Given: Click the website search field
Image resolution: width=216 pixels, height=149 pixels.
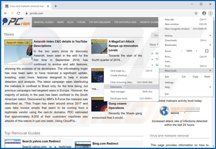Looking at the screenshot, I should coord(155,35).
